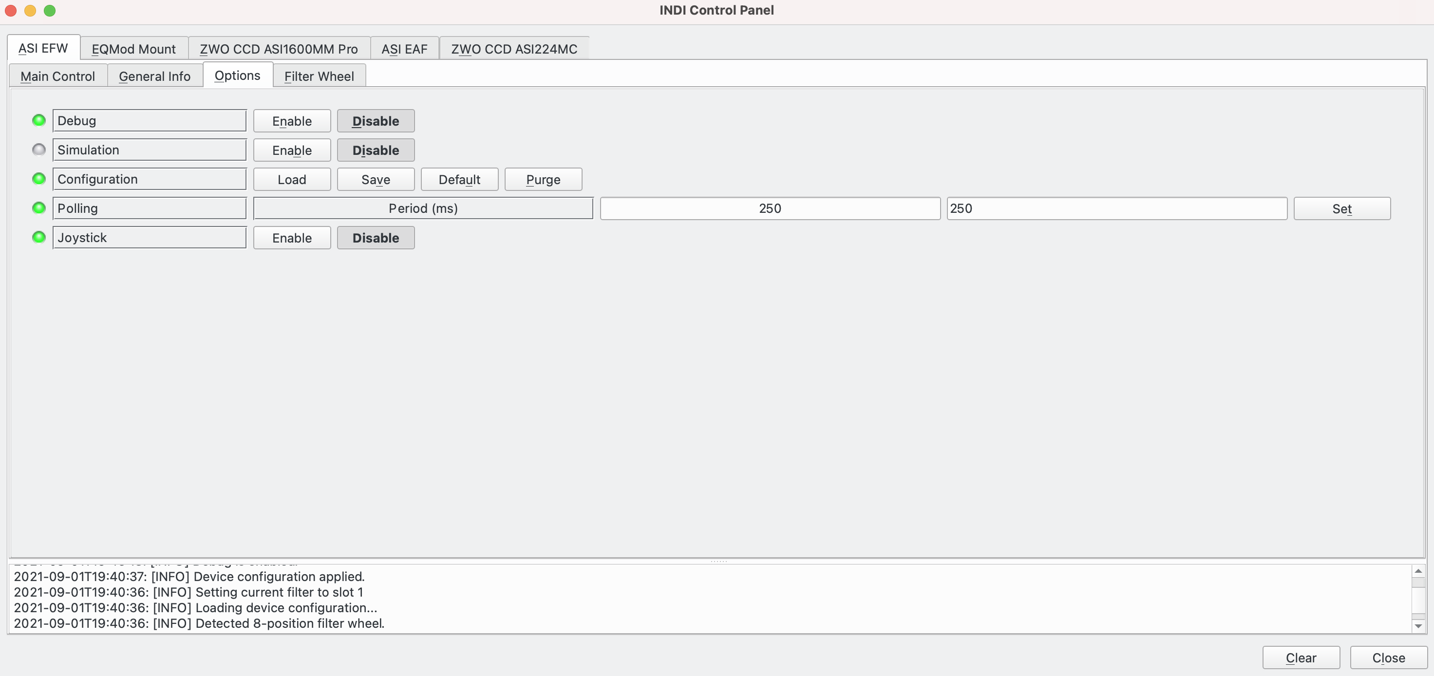The width and height of the screenshot is (1434, 676).
Task: Click the grey status indicator for Simulation
Action: (38, 149)
